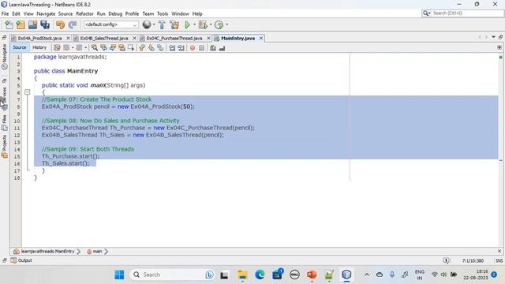The image size is (505, 284).
Task: Click the Build Project hammer icon
Action: 162,24
